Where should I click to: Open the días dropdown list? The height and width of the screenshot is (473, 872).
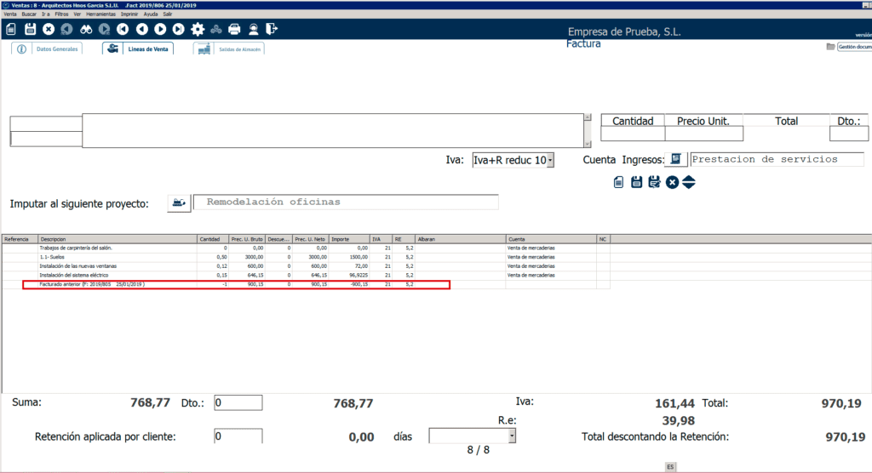[x=512, y=436]
